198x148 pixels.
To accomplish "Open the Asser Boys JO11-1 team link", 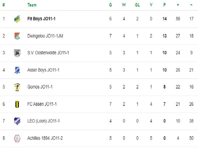I will (x=43, y=70).
